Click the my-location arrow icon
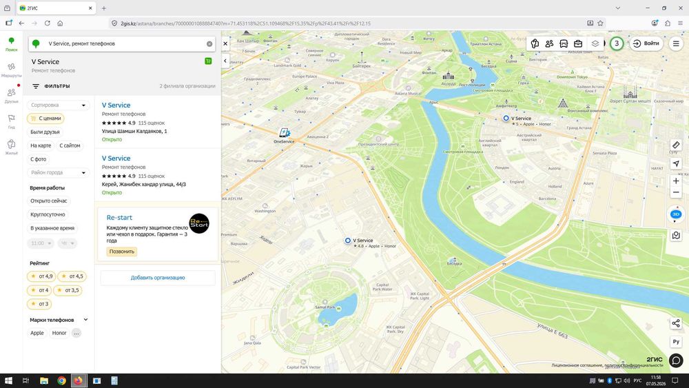The height and width of the screenshot is (388, 689). click(676, 163)
